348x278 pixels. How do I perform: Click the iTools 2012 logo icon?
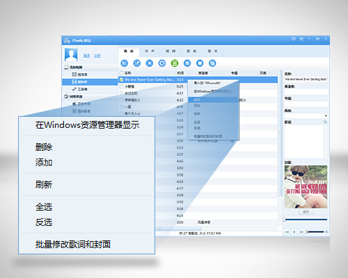67,40
